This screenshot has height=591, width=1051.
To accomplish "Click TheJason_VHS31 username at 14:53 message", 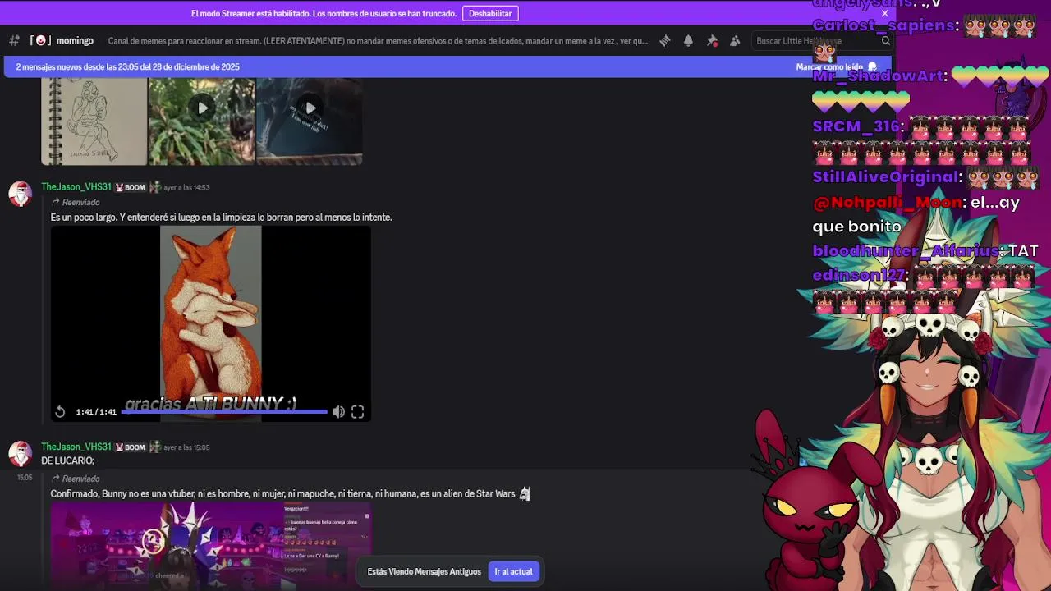I will 76,187.
